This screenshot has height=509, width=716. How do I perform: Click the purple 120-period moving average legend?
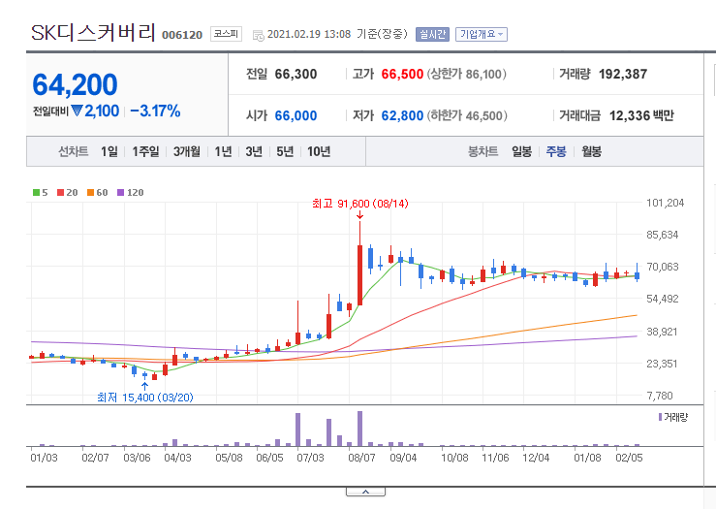point(131,192)
